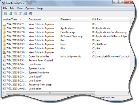Click the horizontal scrollbar thumb

(50, 93)
